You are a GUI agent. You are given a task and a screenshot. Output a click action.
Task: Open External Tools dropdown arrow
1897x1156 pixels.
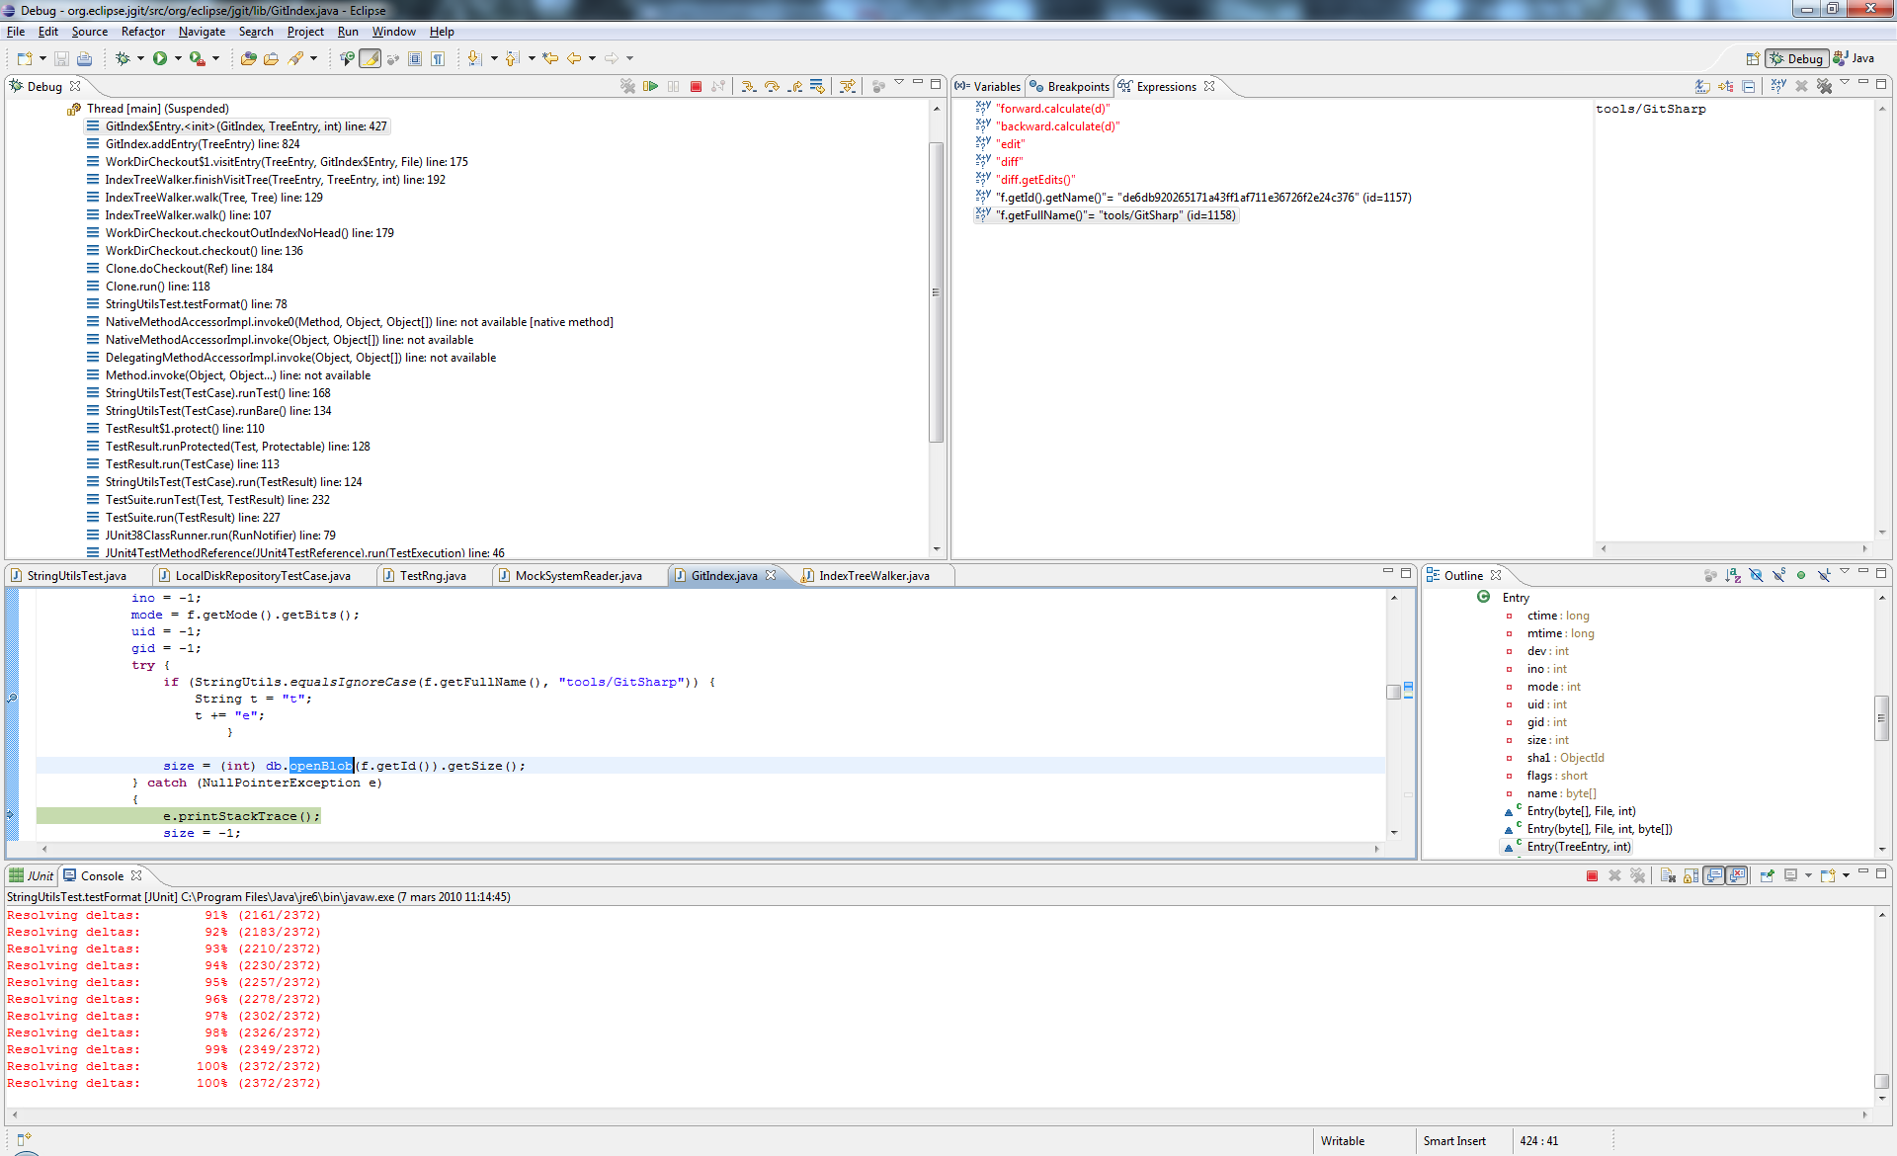pos(216,59)
